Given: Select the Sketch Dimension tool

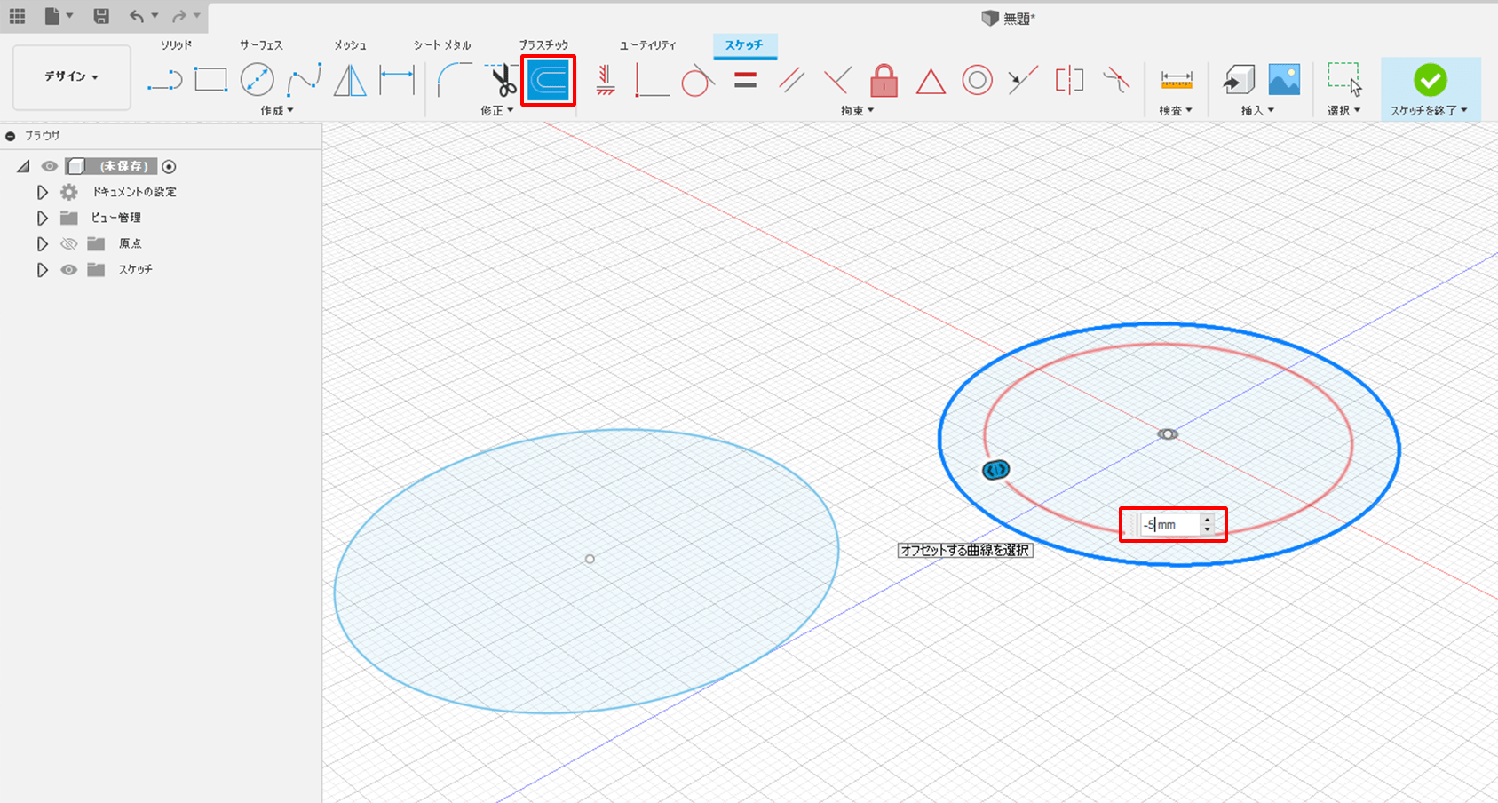Looking at the screenshot, I should pyautogui.click(x=397, y=81).
